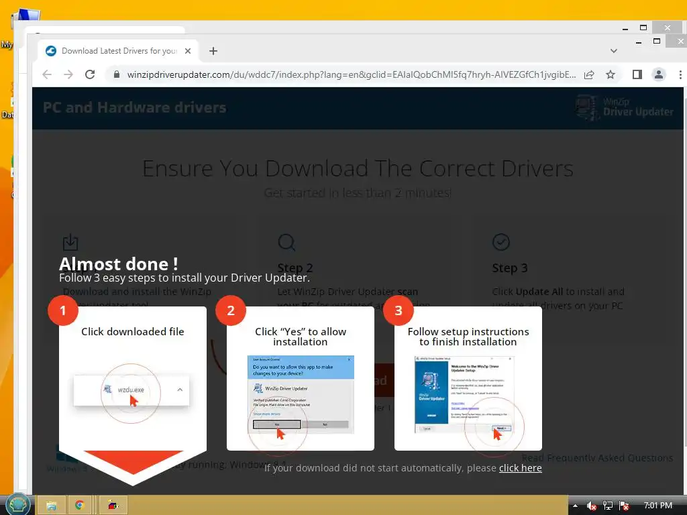
Task: Expand the wzdu.exe download chevron
Action: 180,390
